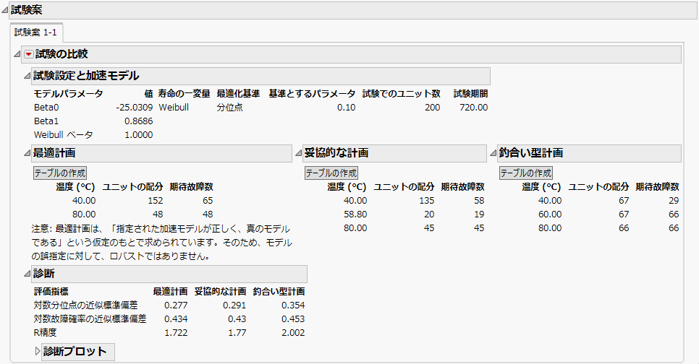Click the 1.722 R精度 value
The width and height of the screenshot is (699, 364).
point(176,333)
